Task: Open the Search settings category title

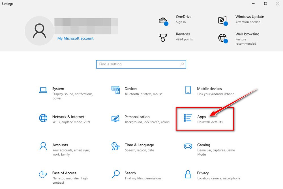Action: [x=130, y=173]
